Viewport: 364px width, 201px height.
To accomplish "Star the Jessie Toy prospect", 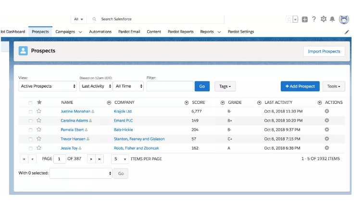I will coord(39,148).
